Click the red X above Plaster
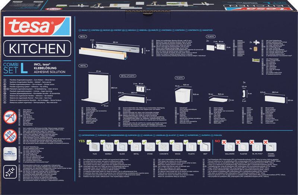298x195 pixels. pyautogui.click(x=238, y=142)
